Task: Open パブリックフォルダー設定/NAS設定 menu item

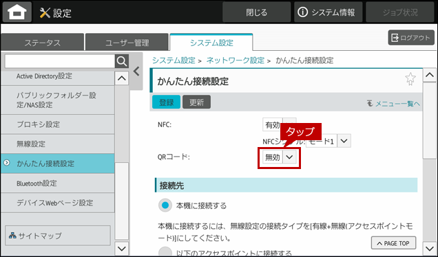Action: point(58,100)
